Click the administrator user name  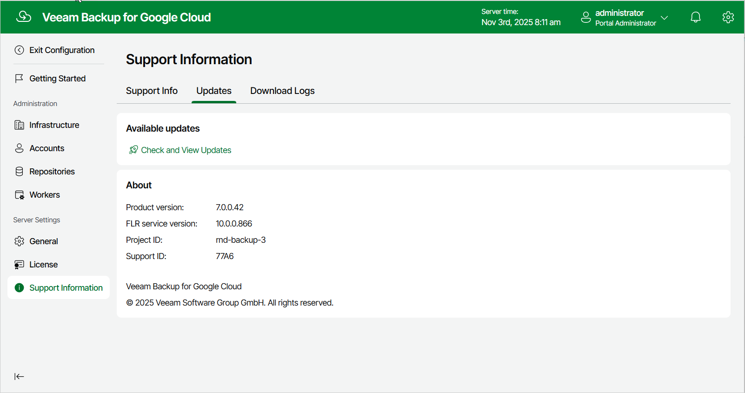coord(619,13)
